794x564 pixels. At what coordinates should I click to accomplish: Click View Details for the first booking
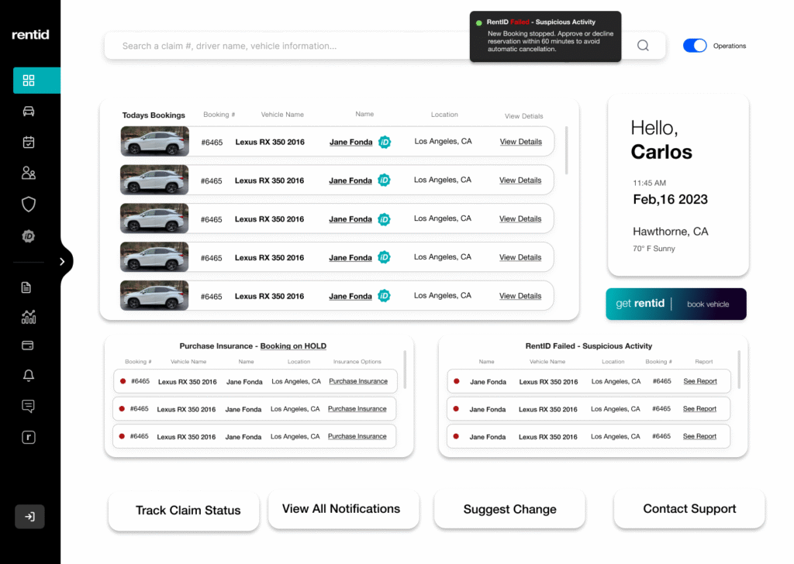(x=520, y=142)
